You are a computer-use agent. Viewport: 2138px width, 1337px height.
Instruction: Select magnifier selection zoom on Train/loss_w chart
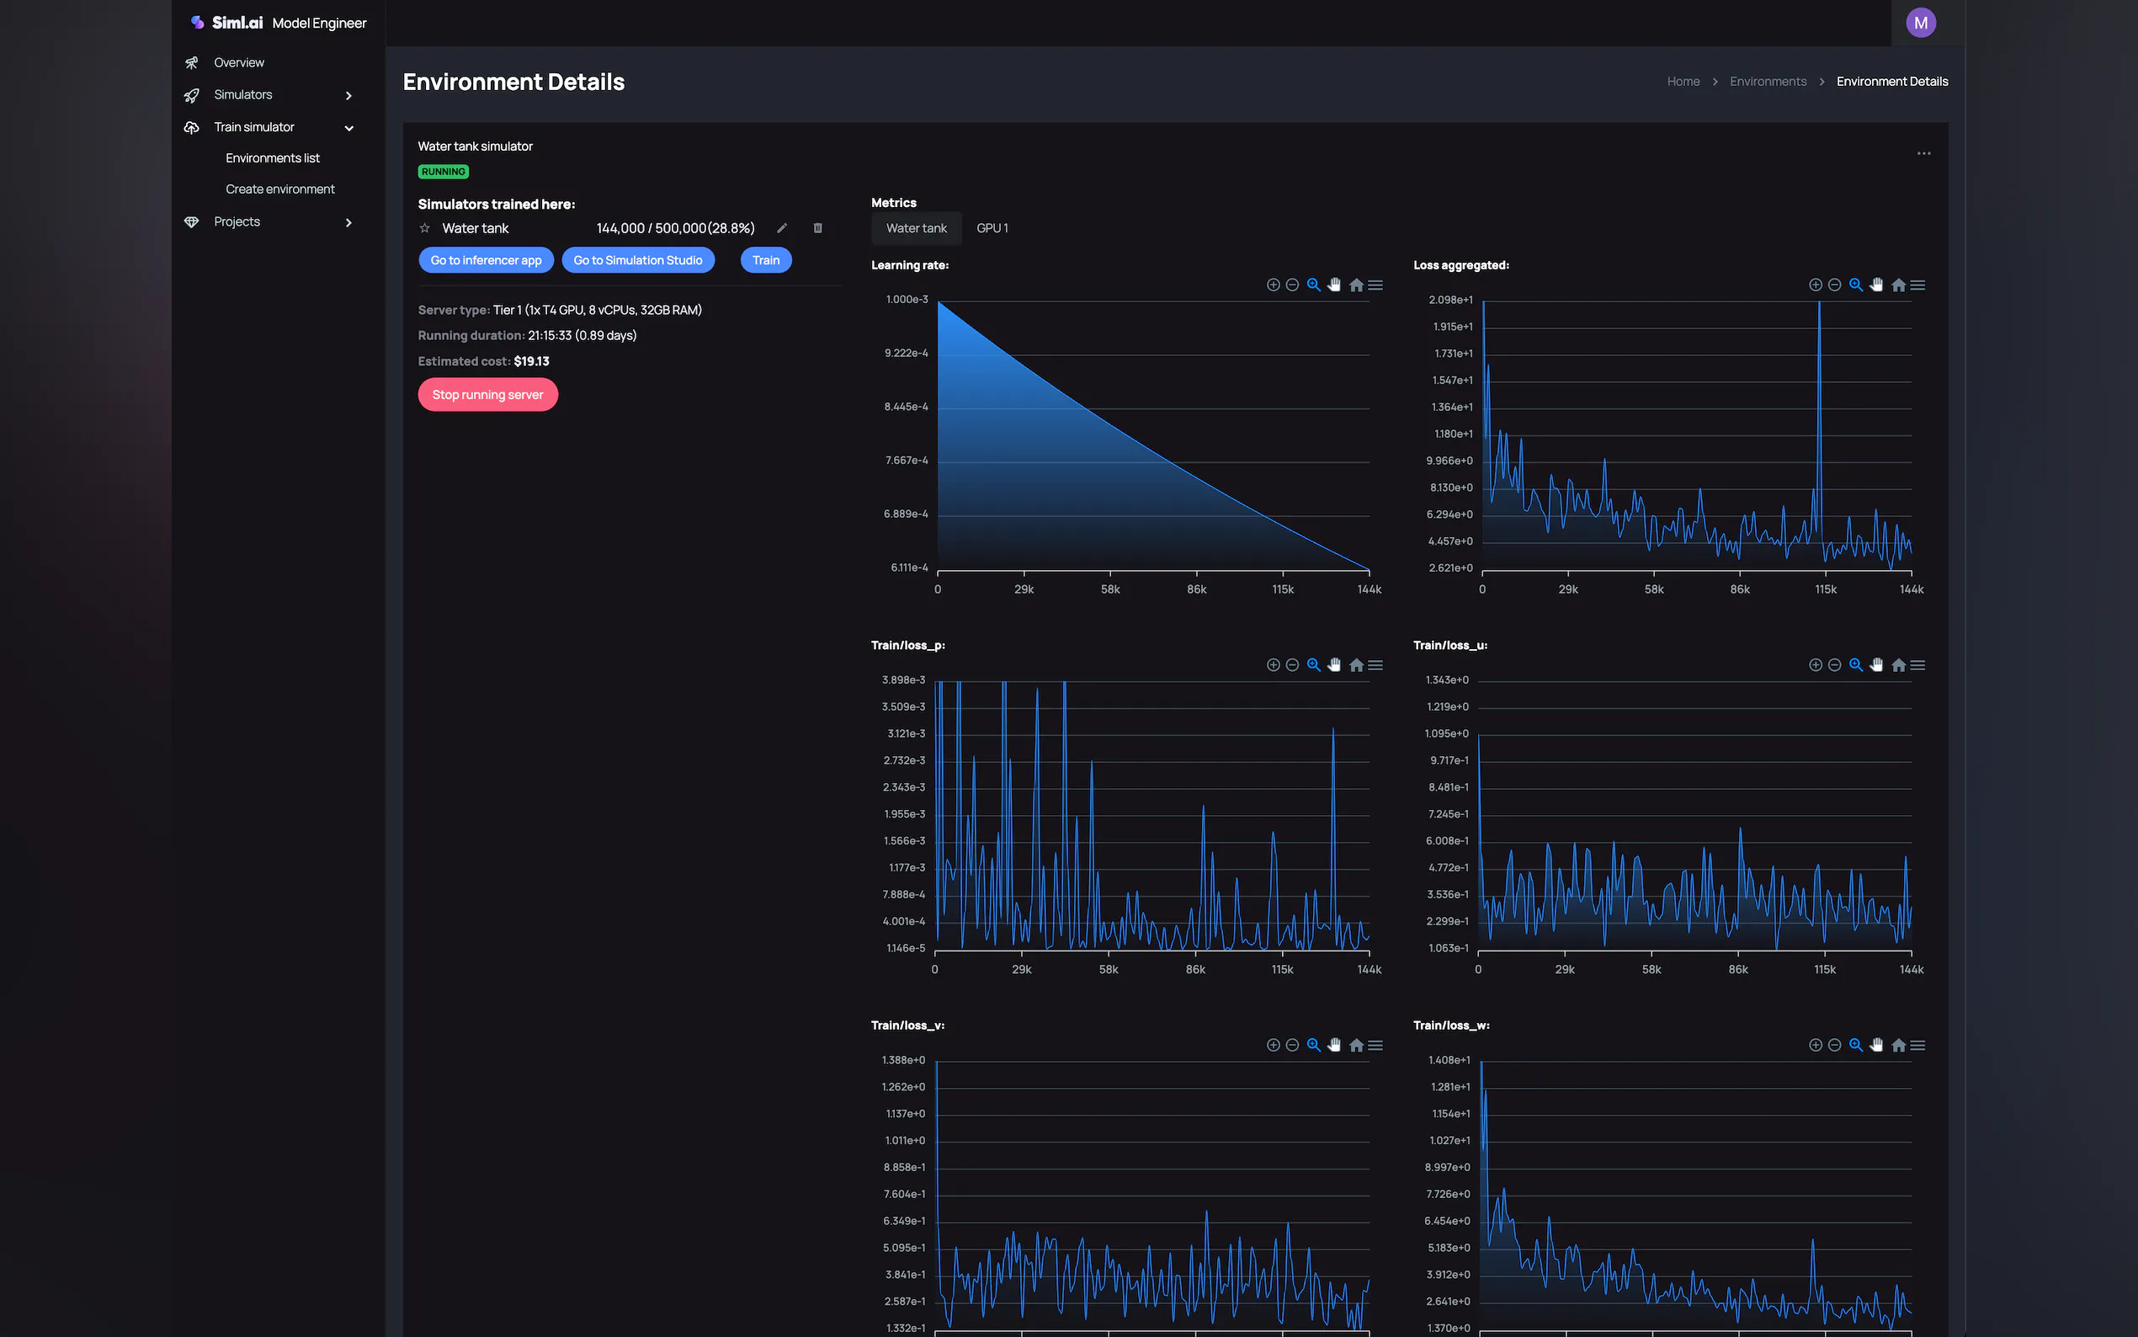coord(1855,1045)
